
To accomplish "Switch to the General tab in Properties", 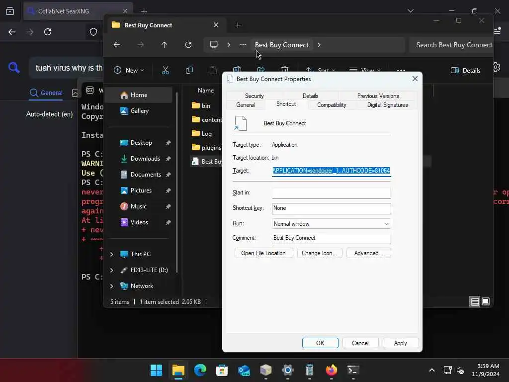I will (246, 105).
